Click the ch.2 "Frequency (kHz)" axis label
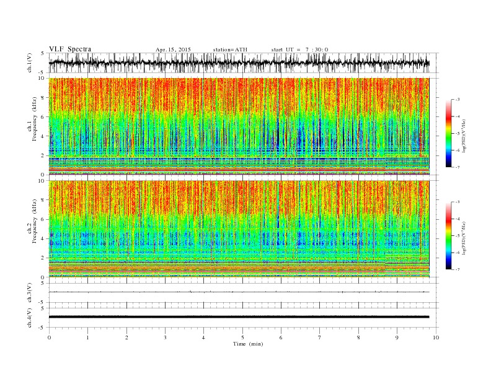The width and height of the screenshot is (491, 379). point(35,222)
